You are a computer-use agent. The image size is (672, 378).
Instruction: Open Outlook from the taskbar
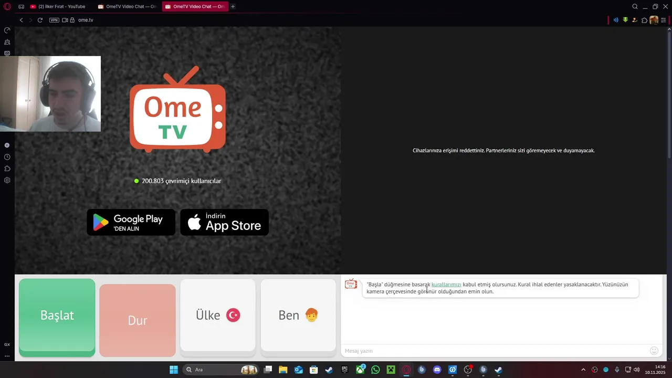[x=298, y=370]
